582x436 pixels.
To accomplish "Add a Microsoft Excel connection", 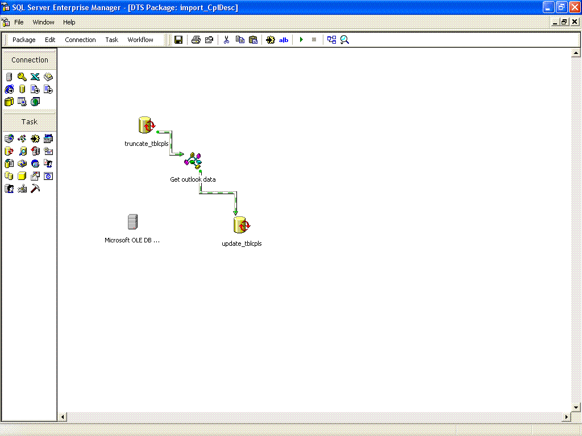I will [35, 77].
